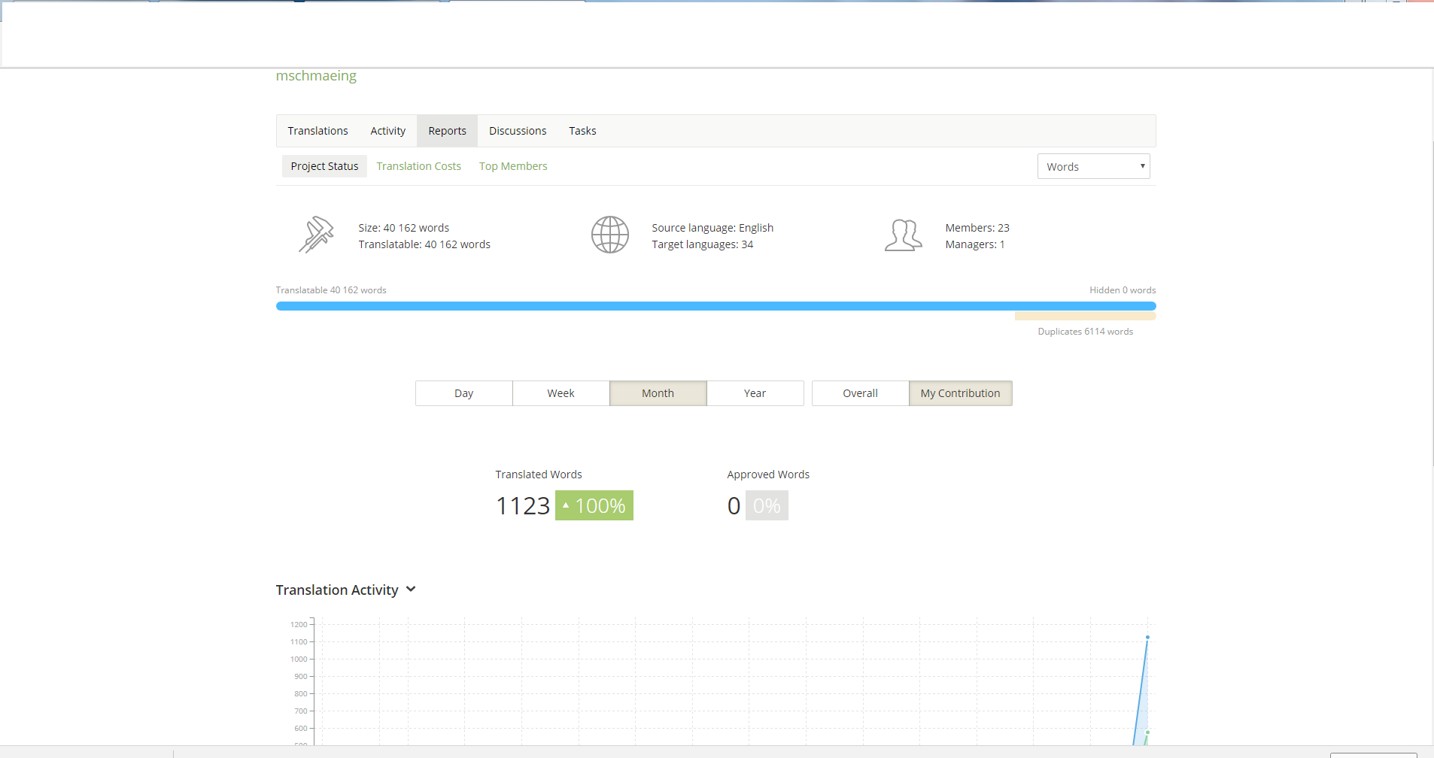The image size is (1434, 758).
Task: Click the Approved Words label
Action: point(768,475)
